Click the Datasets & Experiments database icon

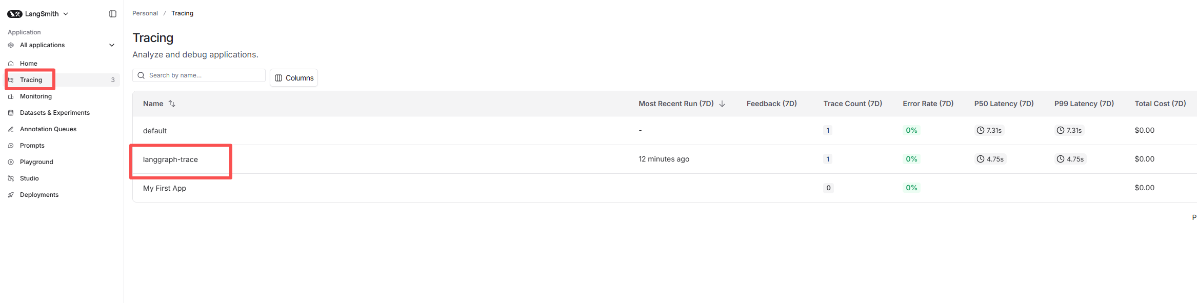11,113
